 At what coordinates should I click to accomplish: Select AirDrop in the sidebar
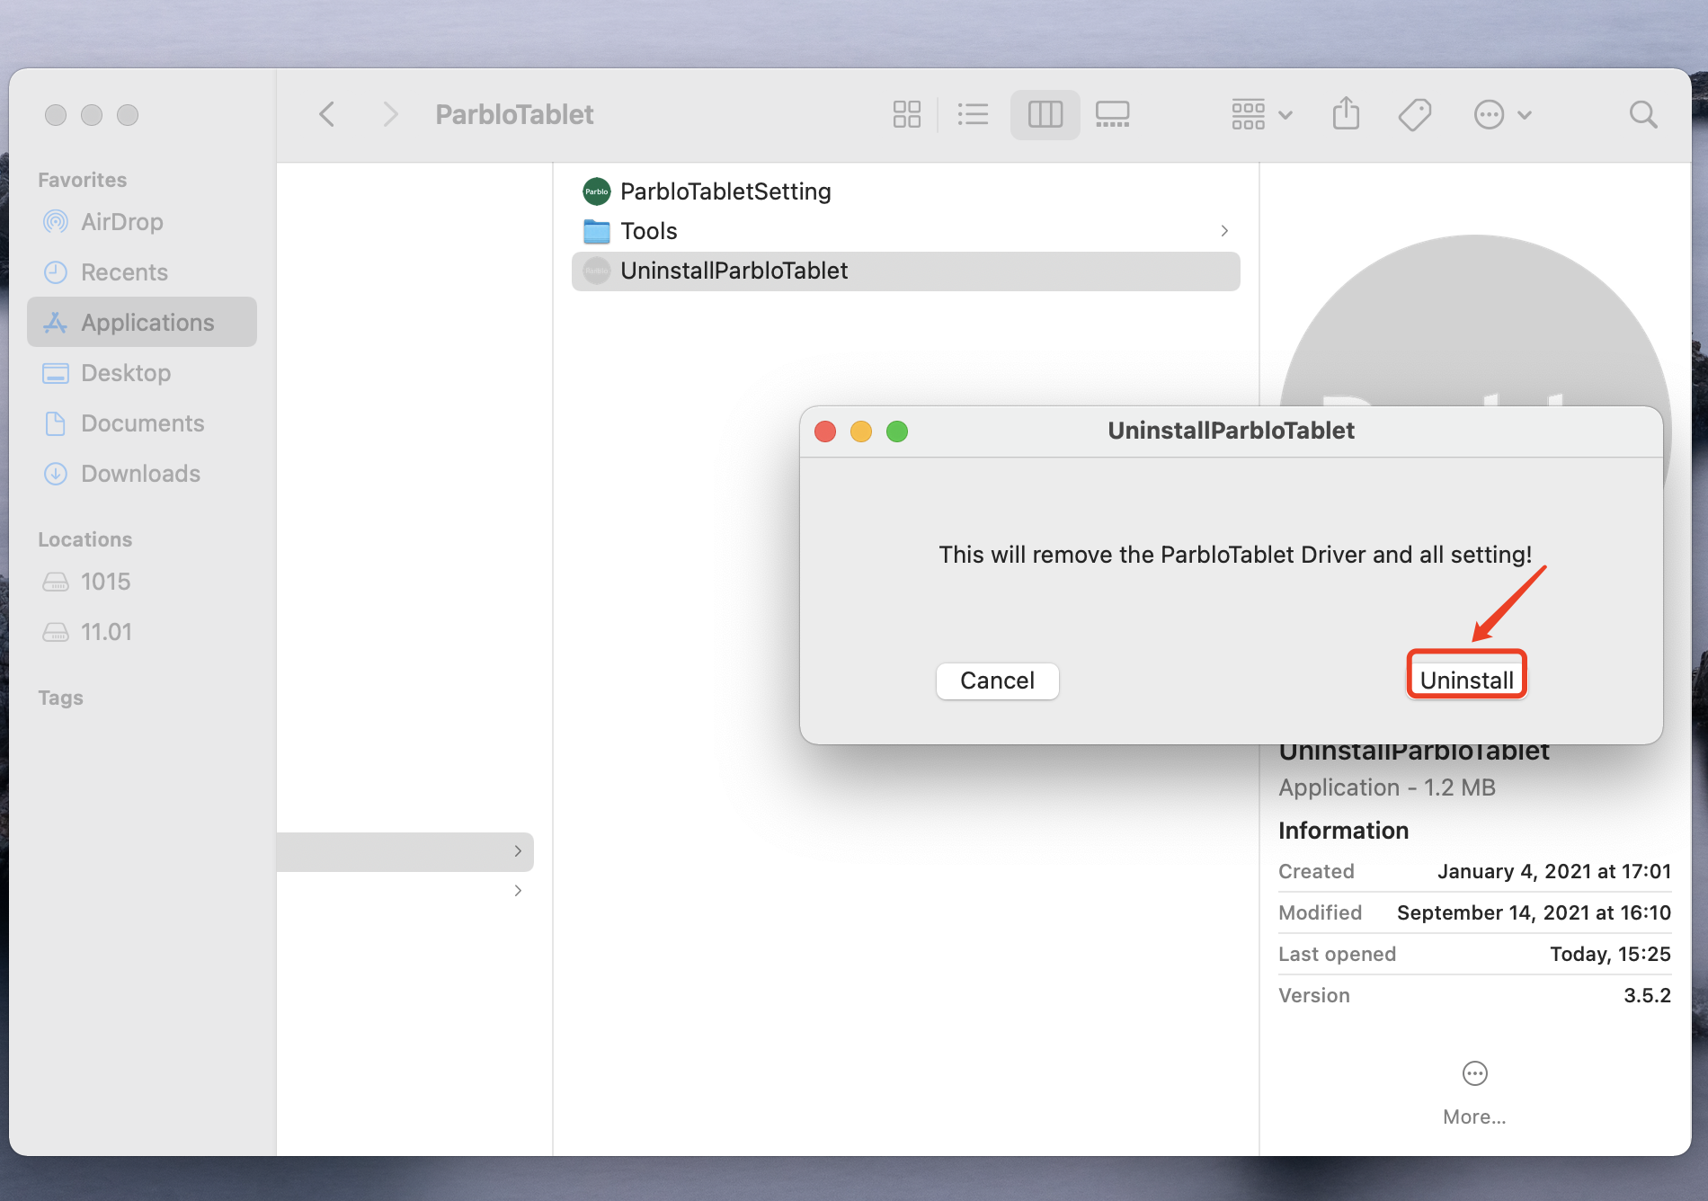[x=142, y=222]
